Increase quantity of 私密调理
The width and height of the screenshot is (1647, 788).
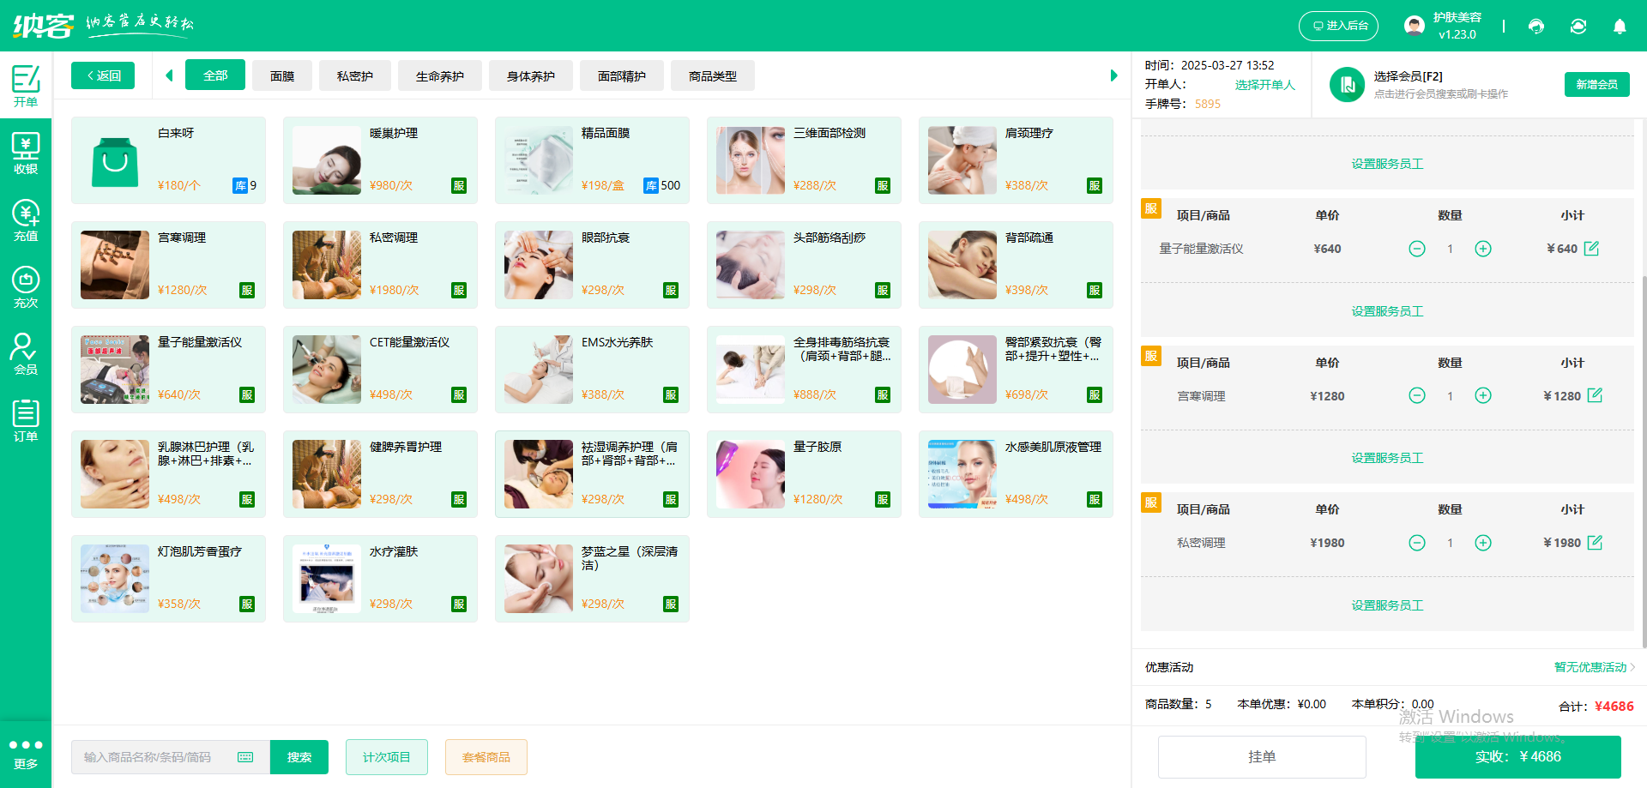1483,543
